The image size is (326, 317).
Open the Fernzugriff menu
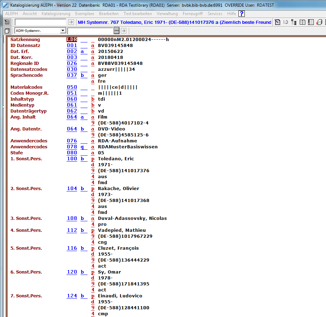click(x=193, y=14)
